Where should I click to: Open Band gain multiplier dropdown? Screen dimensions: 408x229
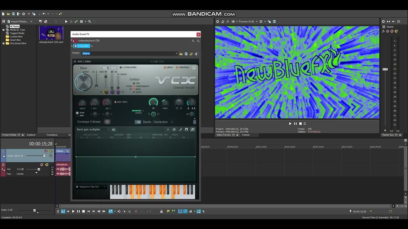click(93, 129)
